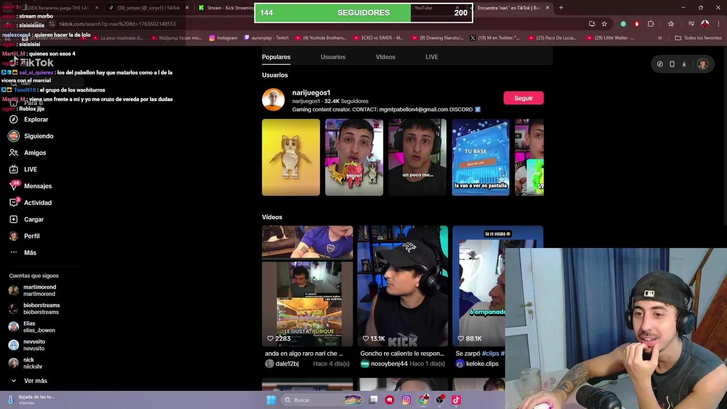Open OBS Studio from the taskbar
This screenshot has height=409, width=727.
440,400
